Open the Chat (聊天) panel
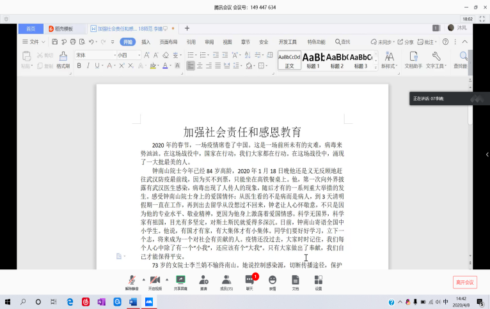 click(x=249, y=282)
